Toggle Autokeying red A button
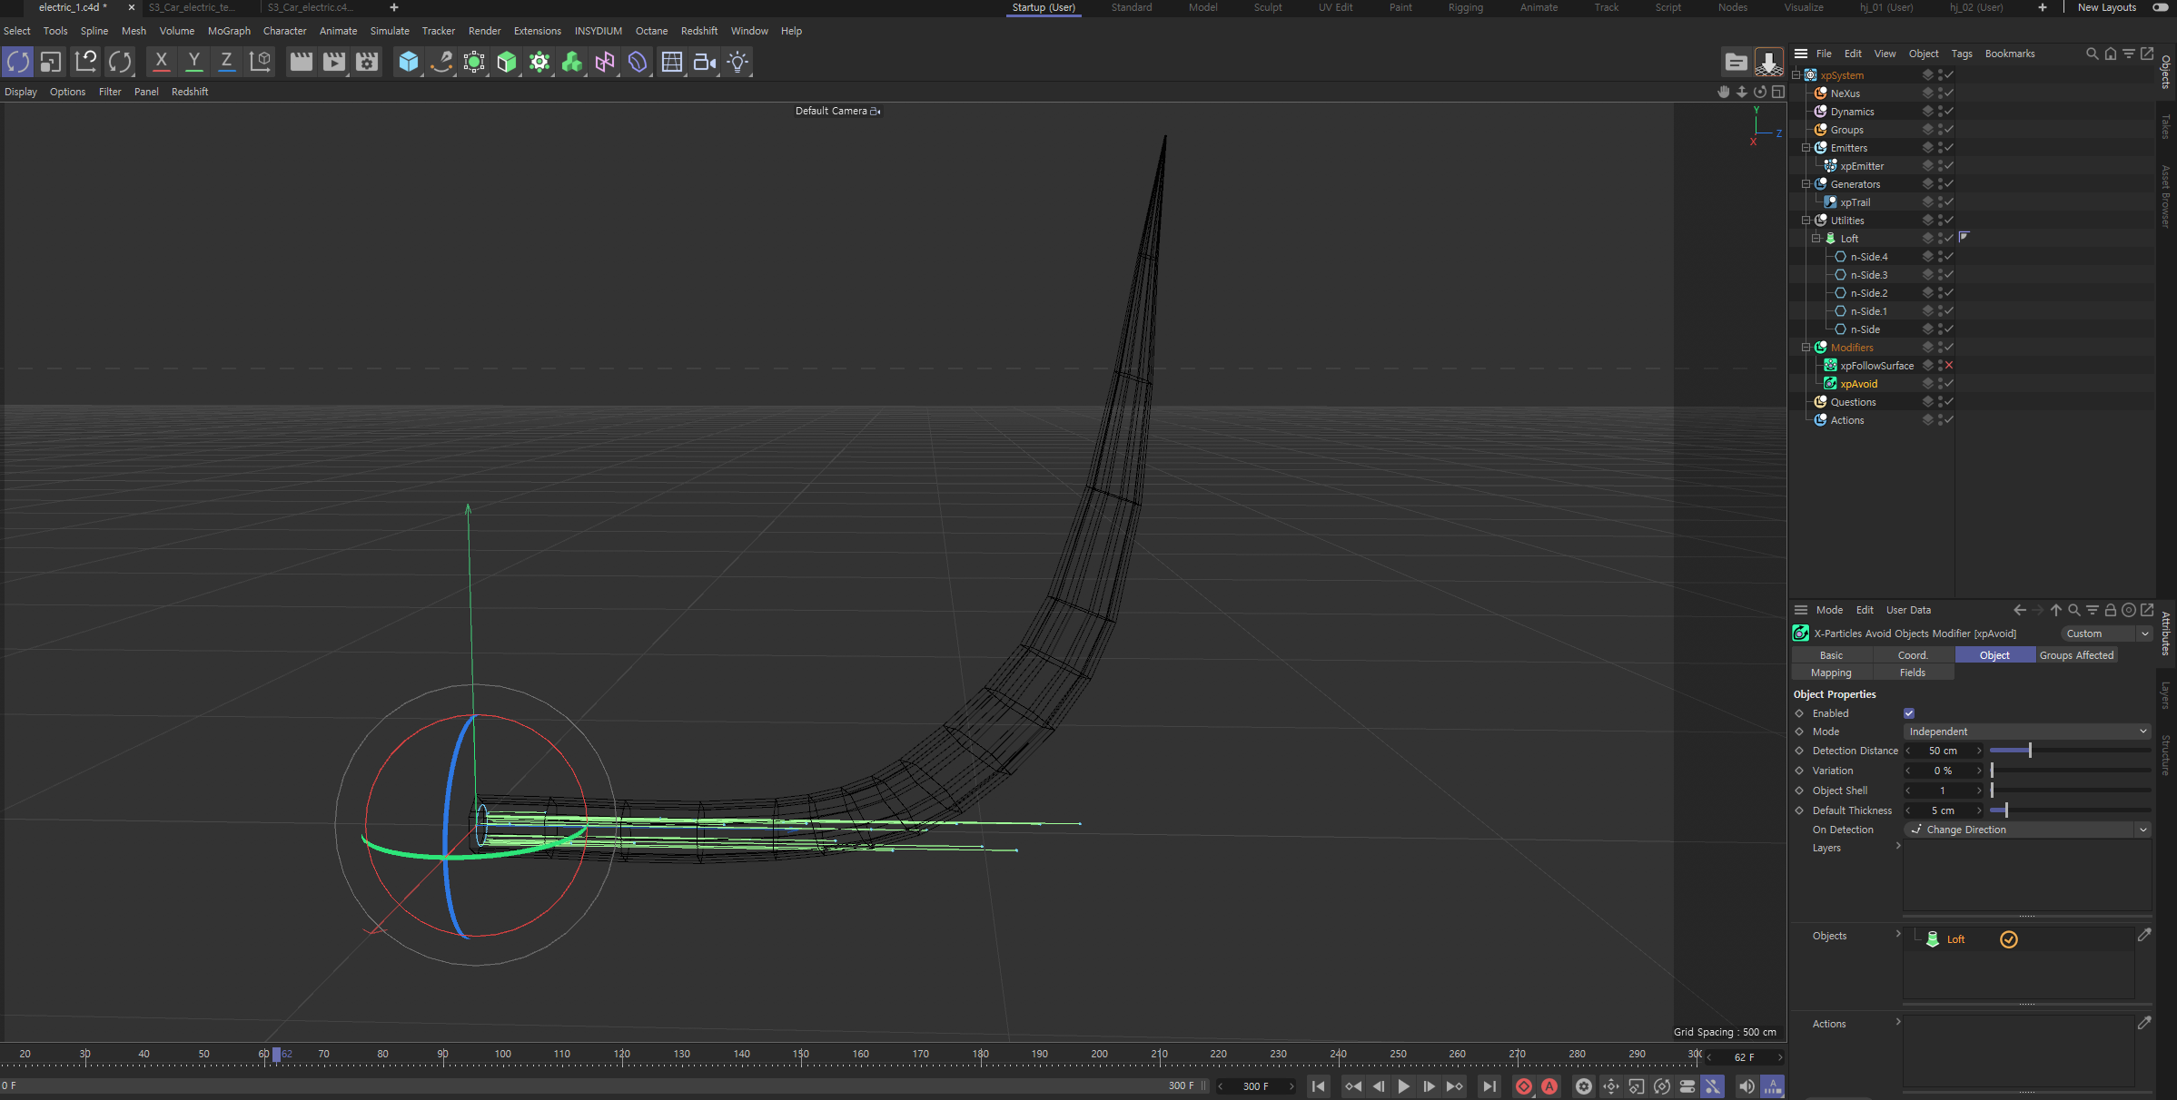This screenshot has width=2177, height=1100. [x=1549, y=1086]
